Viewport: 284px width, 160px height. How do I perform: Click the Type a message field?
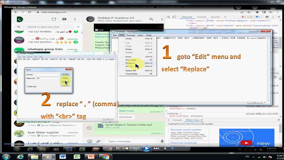tap(130, 141)
